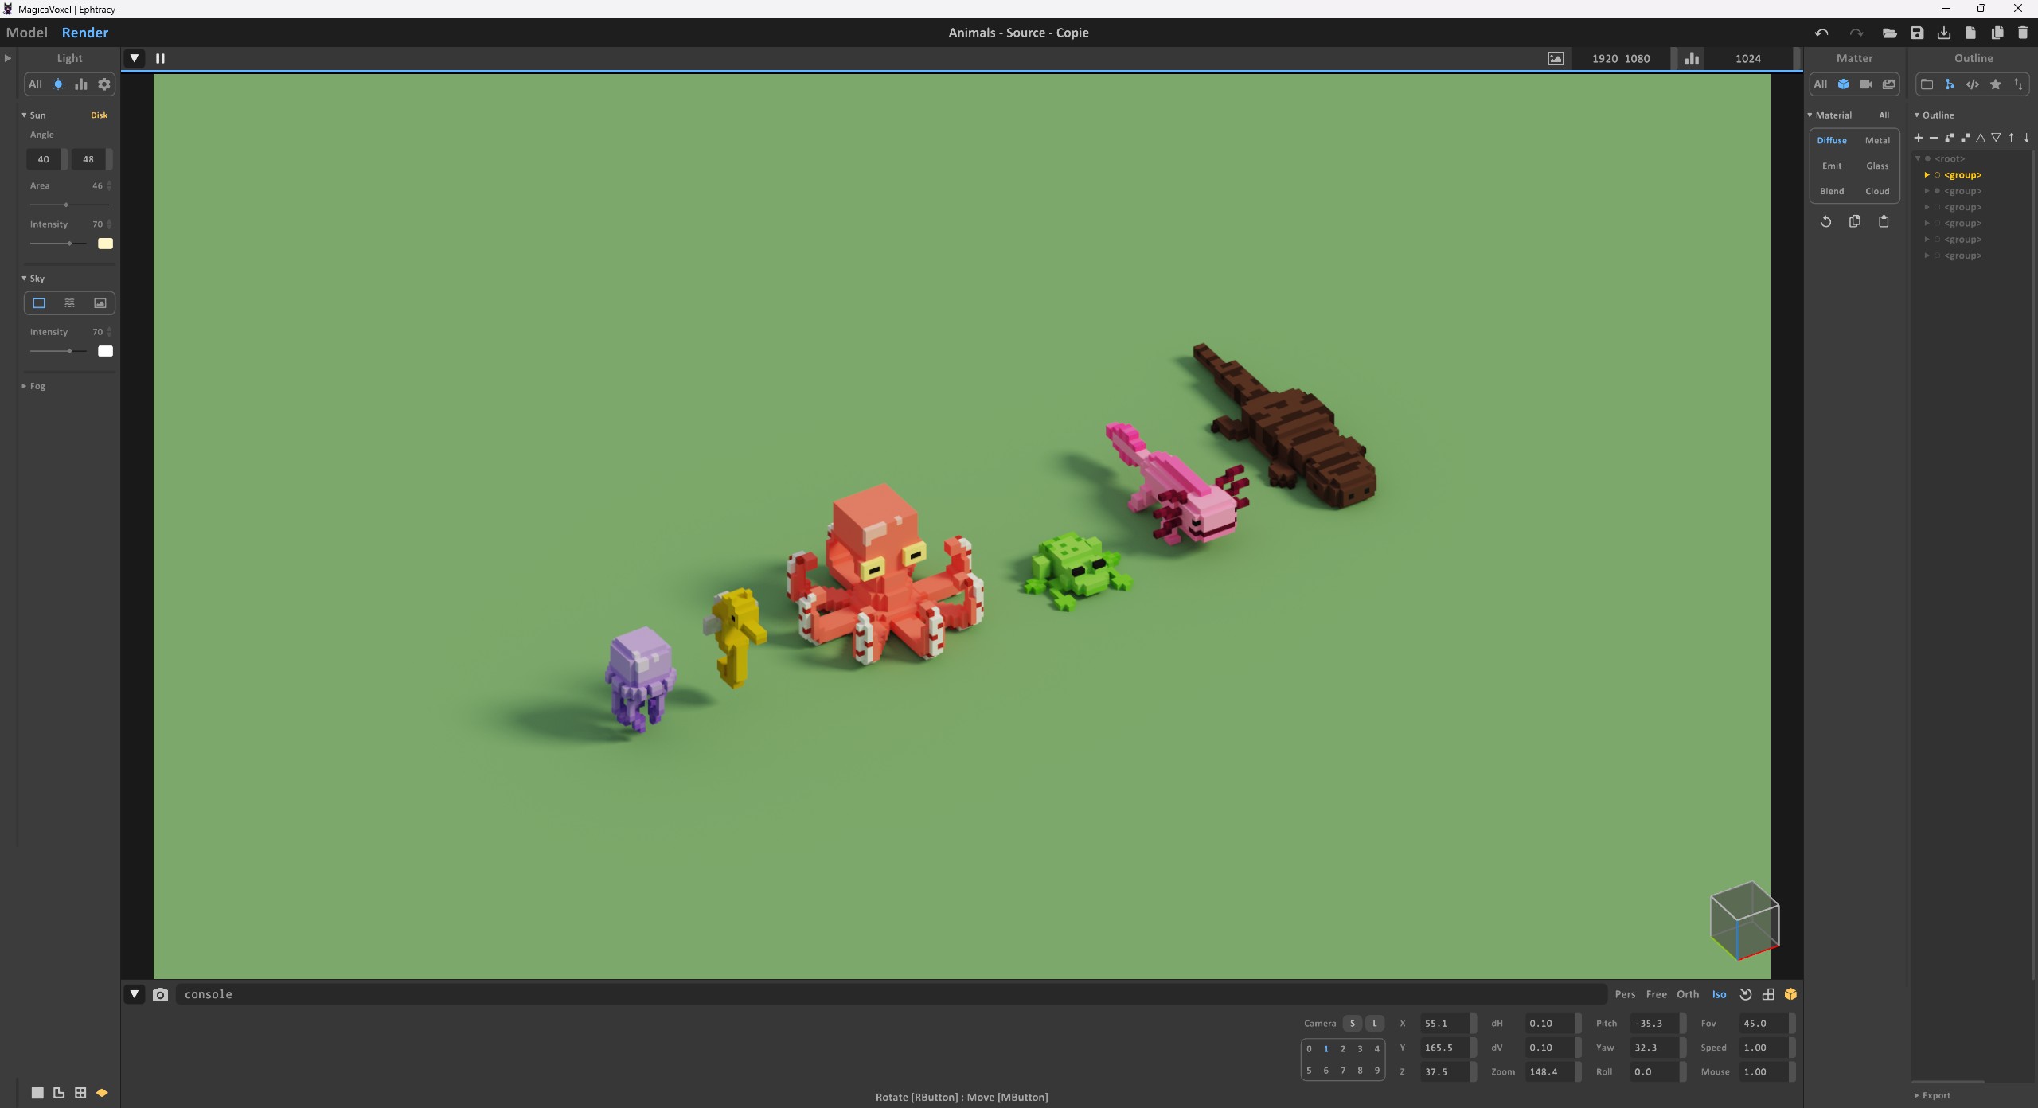The image size is (2038, 1108).
Task: Click the save file icon
Action: tap(1916, 33)
